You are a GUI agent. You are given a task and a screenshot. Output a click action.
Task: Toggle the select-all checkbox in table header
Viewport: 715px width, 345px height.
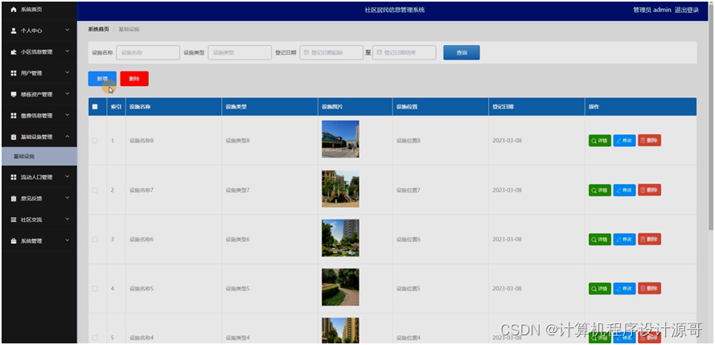pyautogui.click(x=95, y=107)
